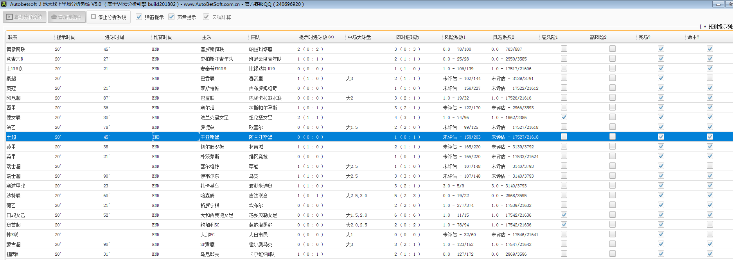Viewport: 733px width, 260px height.
Task: Minimize the Autobetsoft window
Action: (x=718, y=4)
